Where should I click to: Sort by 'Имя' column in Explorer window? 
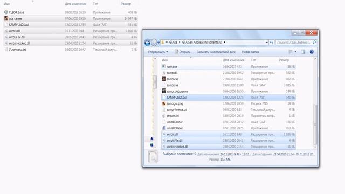164,60
